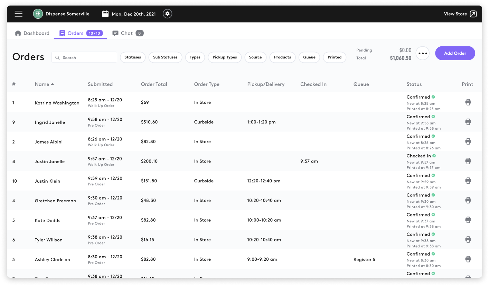Viewport: 489px width, 286px height.
Task: Open the Sub Statuses filter
Action: pos(165,57)
